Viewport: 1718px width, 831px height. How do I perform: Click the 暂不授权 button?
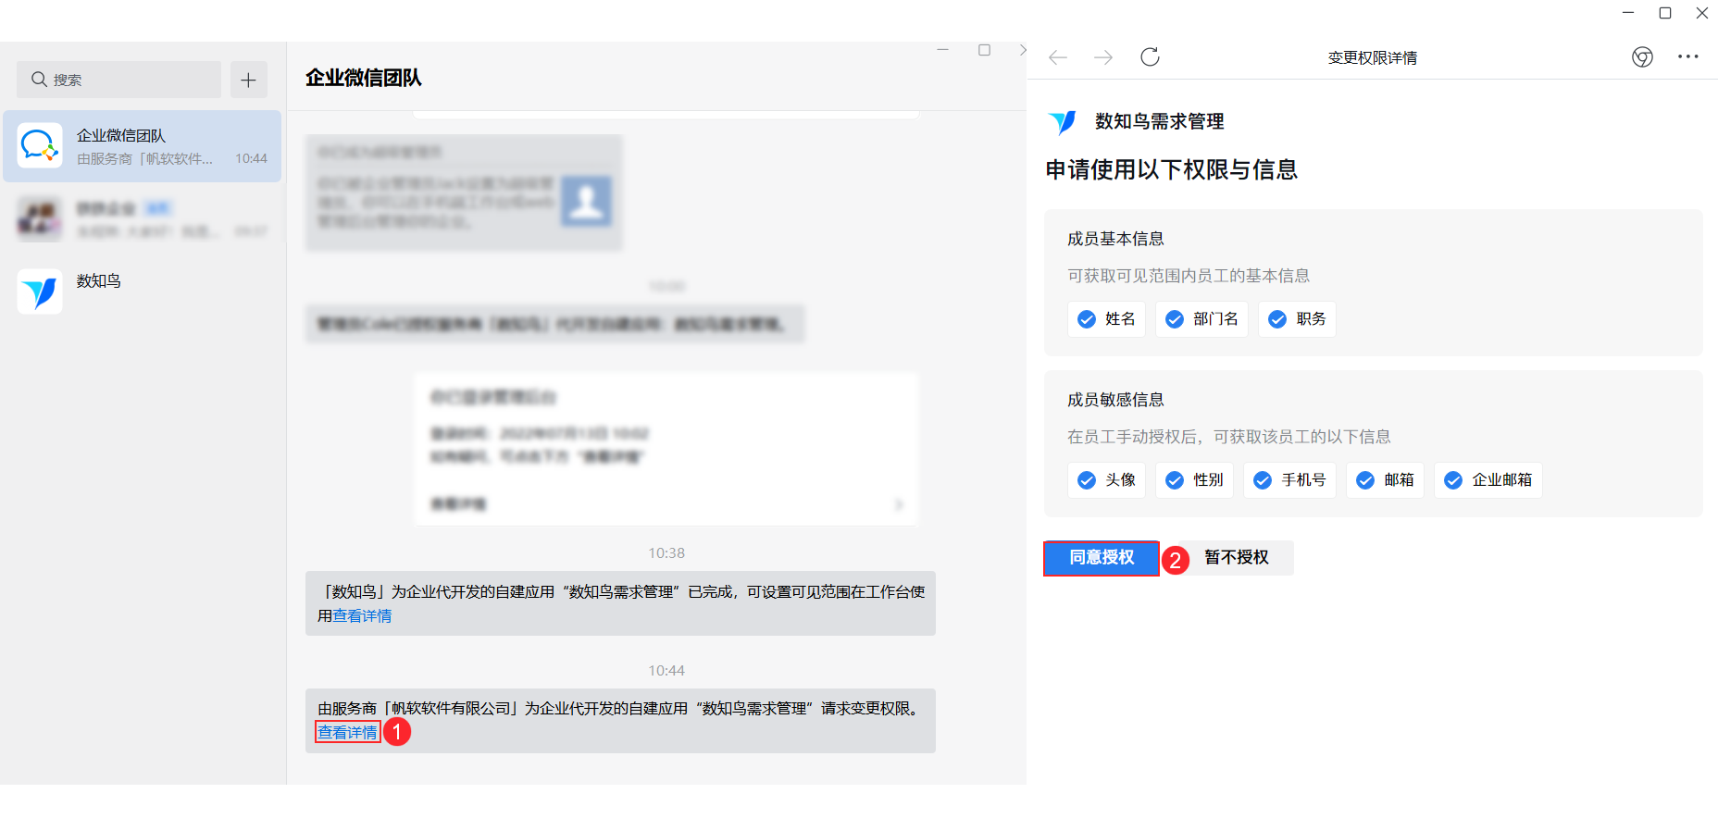point(1237,558)
